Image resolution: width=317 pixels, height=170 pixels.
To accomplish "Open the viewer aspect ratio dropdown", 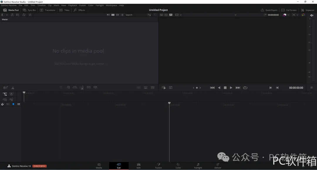I will (178, 15).
